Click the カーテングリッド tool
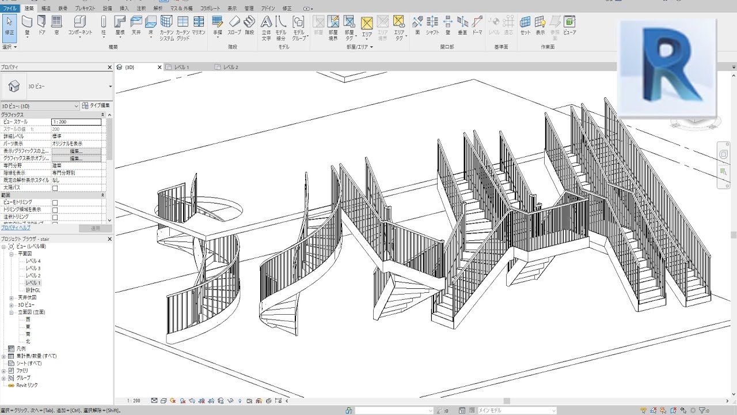This screenshot has width=737, height=415. coord(183,28)
